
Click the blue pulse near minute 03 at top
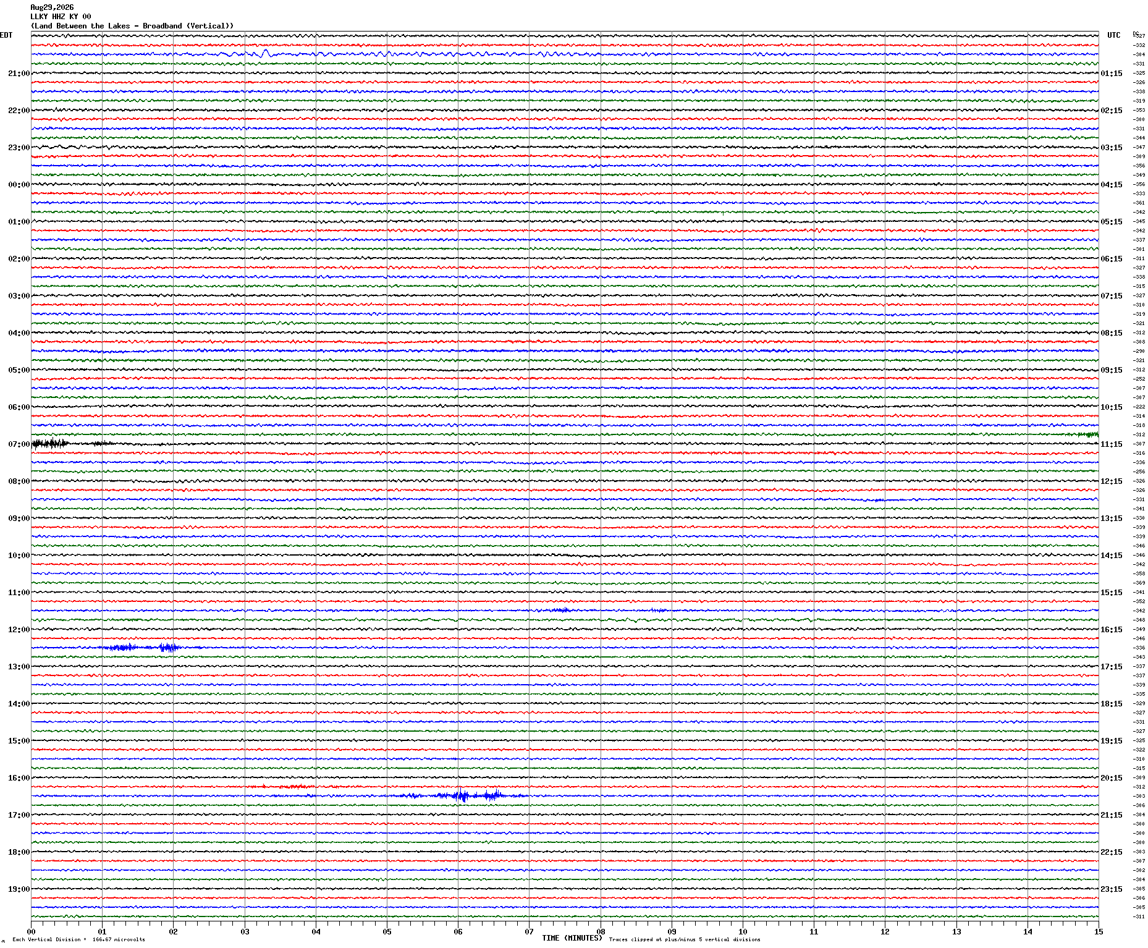266,53
